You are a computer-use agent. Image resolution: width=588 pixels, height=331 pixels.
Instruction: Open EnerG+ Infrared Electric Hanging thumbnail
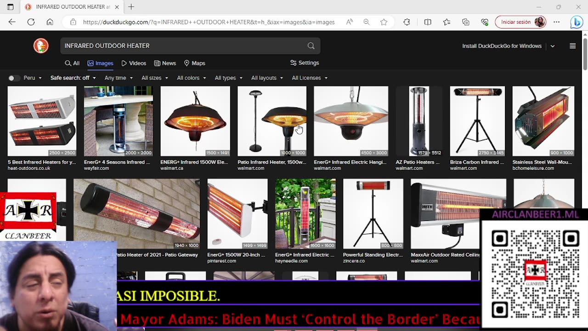[x=351, y=121]
